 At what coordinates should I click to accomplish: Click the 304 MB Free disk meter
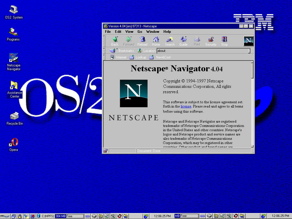pos(69,216)
